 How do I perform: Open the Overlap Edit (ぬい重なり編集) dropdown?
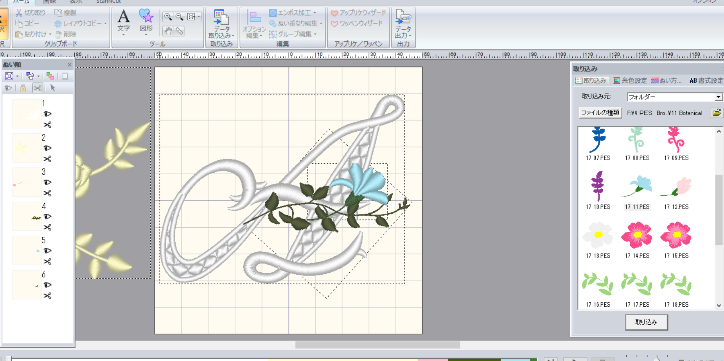tap(321, 23)
